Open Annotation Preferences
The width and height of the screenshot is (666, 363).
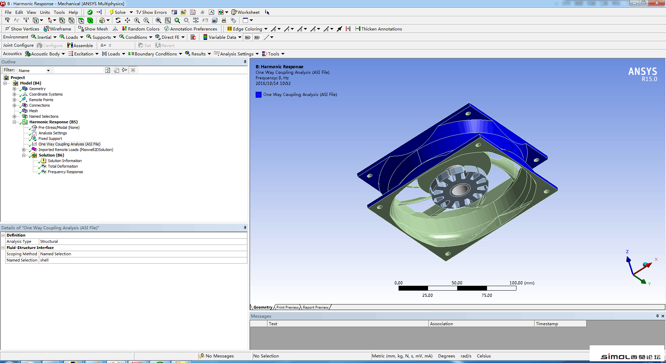click(190, 29)
